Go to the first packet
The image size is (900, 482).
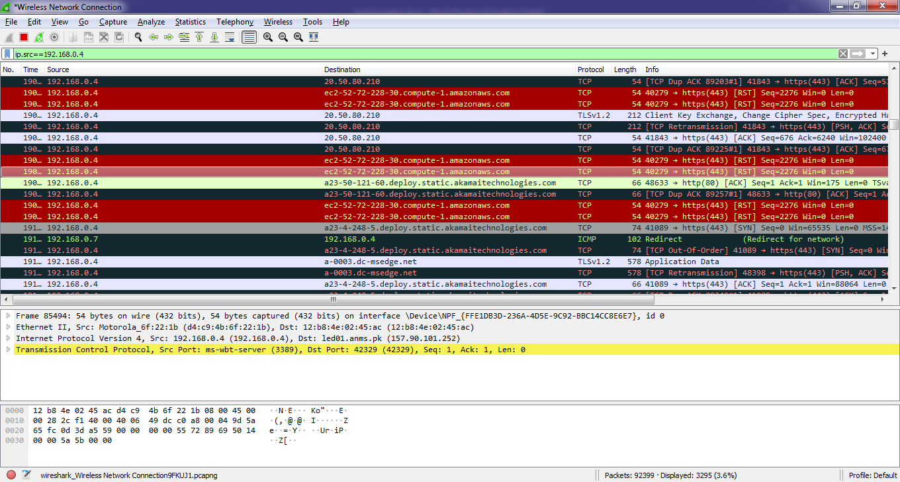pos(199,38)
